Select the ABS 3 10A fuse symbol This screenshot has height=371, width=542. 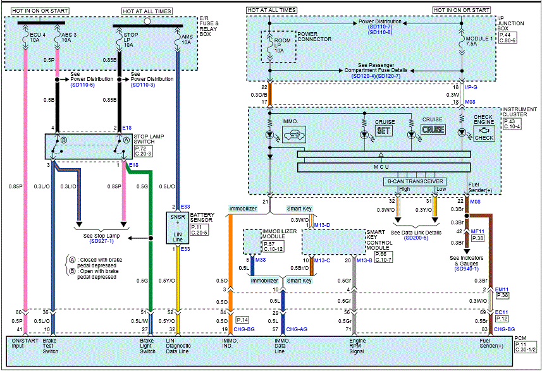point(58,40)
